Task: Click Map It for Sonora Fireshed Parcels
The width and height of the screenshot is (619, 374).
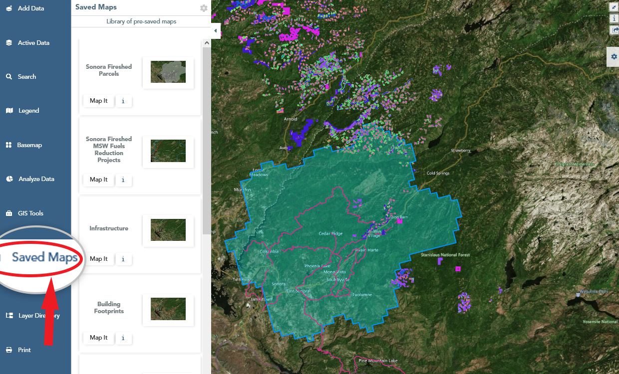Action: click(98, 101)
